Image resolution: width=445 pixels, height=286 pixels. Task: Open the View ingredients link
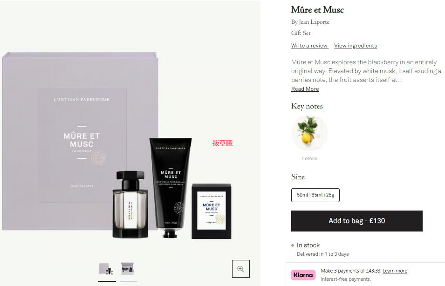coord(356,46)
